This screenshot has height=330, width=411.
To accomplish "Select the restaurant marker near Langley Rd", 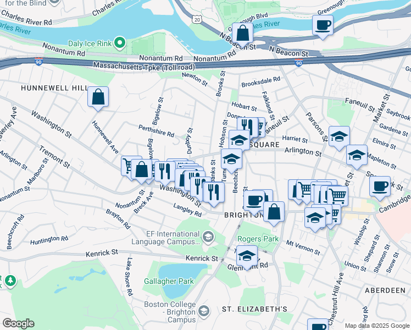I will click(214, 193).
